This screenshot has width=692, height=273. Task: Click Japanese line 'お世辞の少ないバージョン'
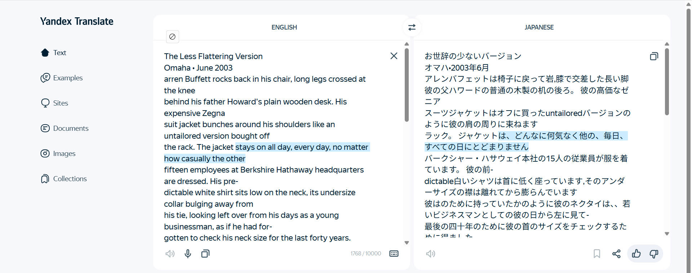pos(473,56)
